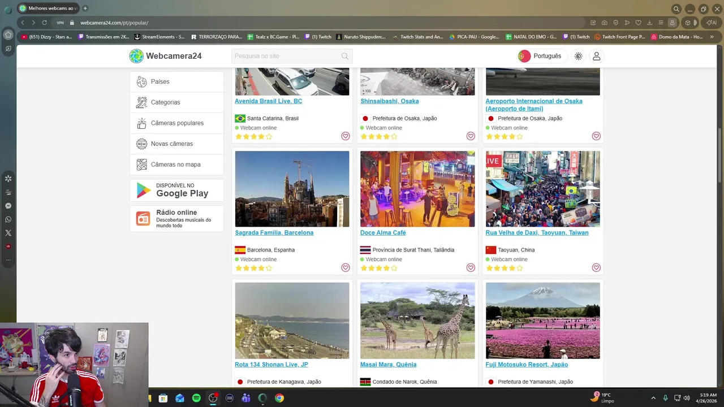This screenshot has width=724, height=407.
Task: Favorite Avenida Brasil Live, BC with heart
Action: point(345,136)
